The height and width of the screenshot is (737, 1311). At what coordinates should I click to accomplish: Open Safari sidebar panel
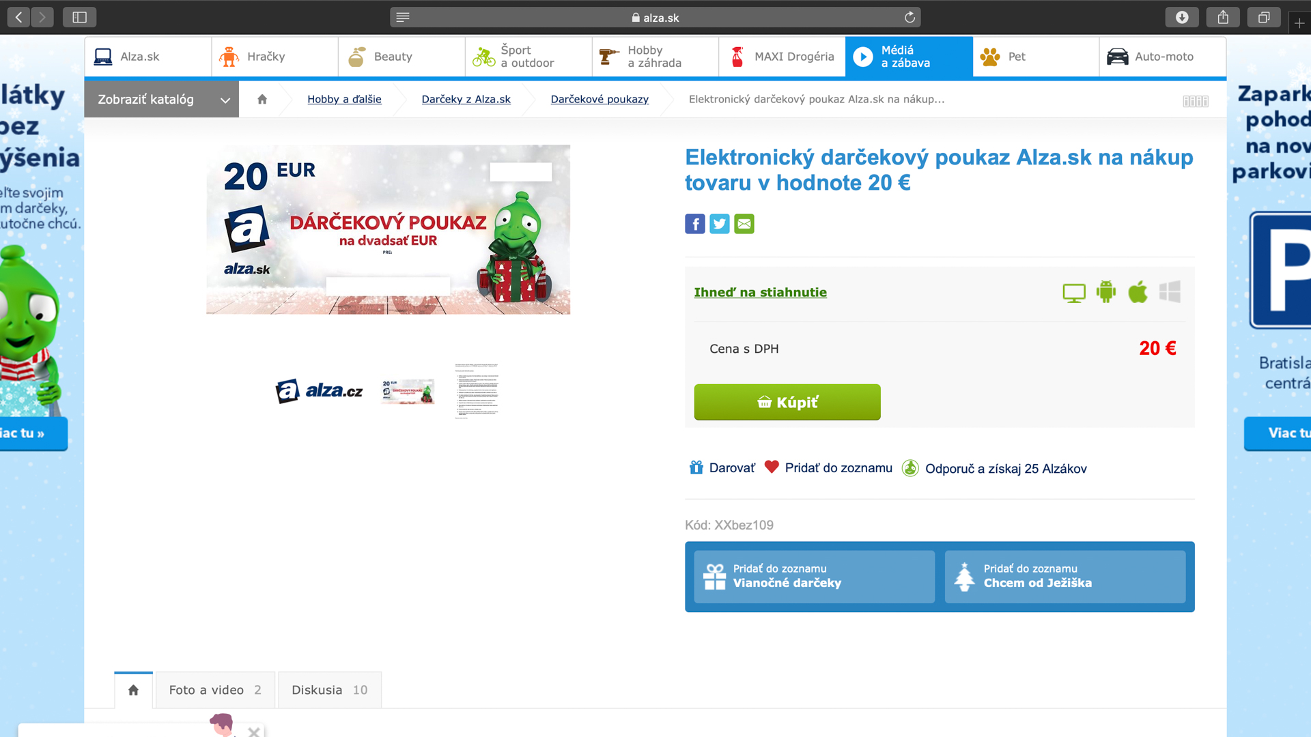coord(79,18)
